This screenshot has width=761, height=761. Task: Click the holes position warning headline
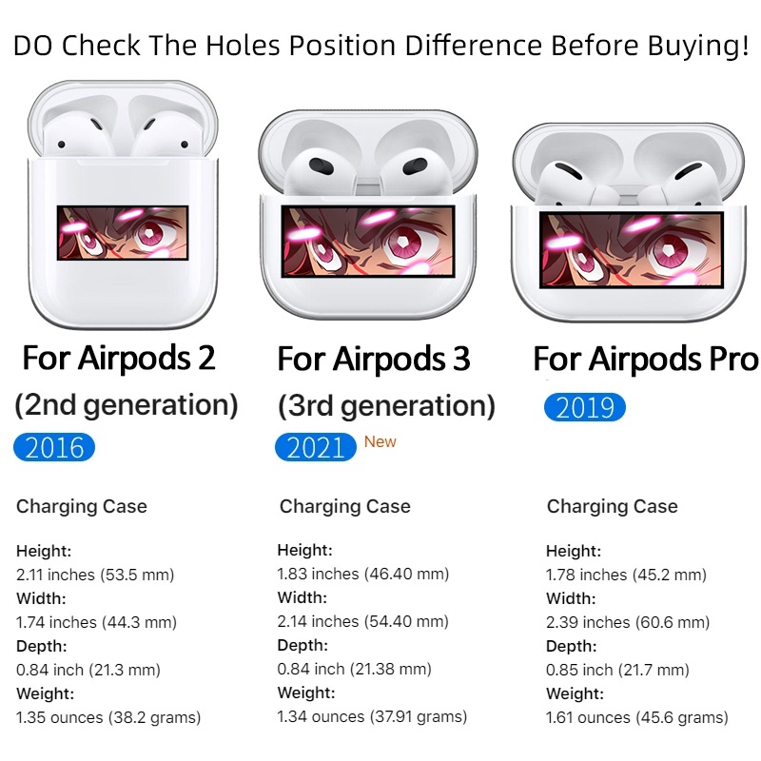pyautogui.click(x=380, y=46)
